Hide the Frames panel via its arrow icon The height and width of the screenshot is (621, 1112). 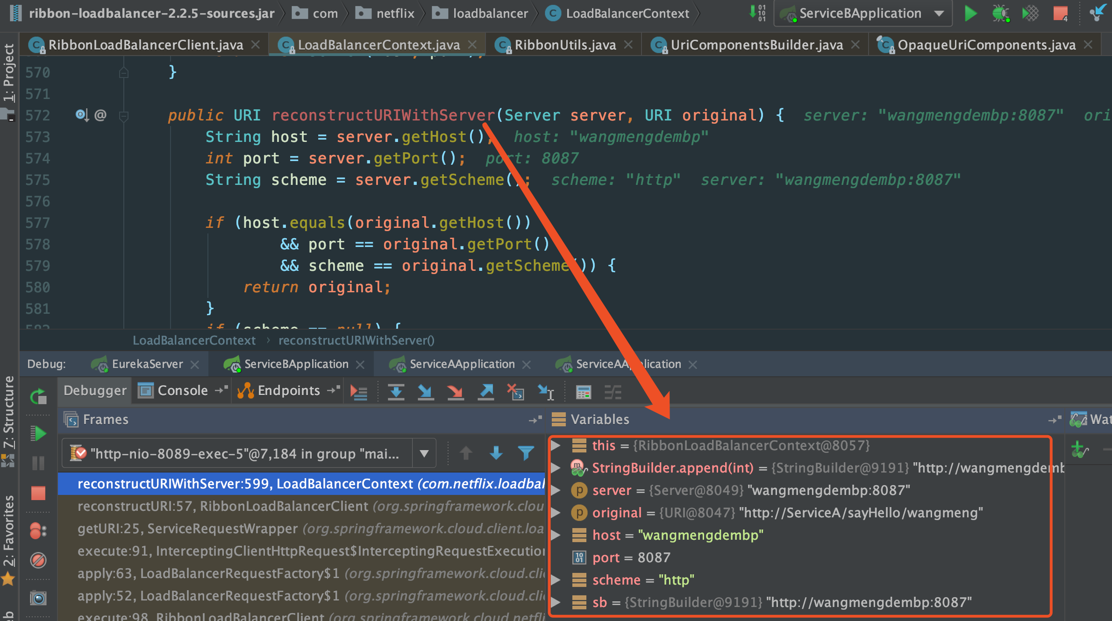[535, 420]
